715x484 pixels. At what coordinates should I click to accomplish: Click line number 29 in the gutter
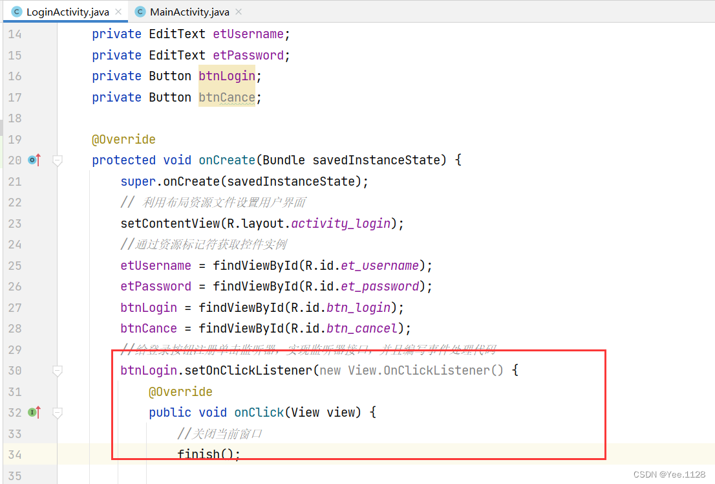tap(15, 350)
